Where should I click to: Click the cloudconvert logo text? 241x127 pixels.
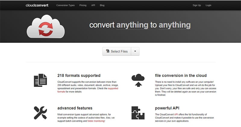[x=37, y=5]
